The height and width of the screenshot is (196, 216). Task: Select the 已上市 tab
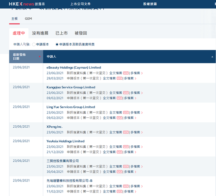61,33
